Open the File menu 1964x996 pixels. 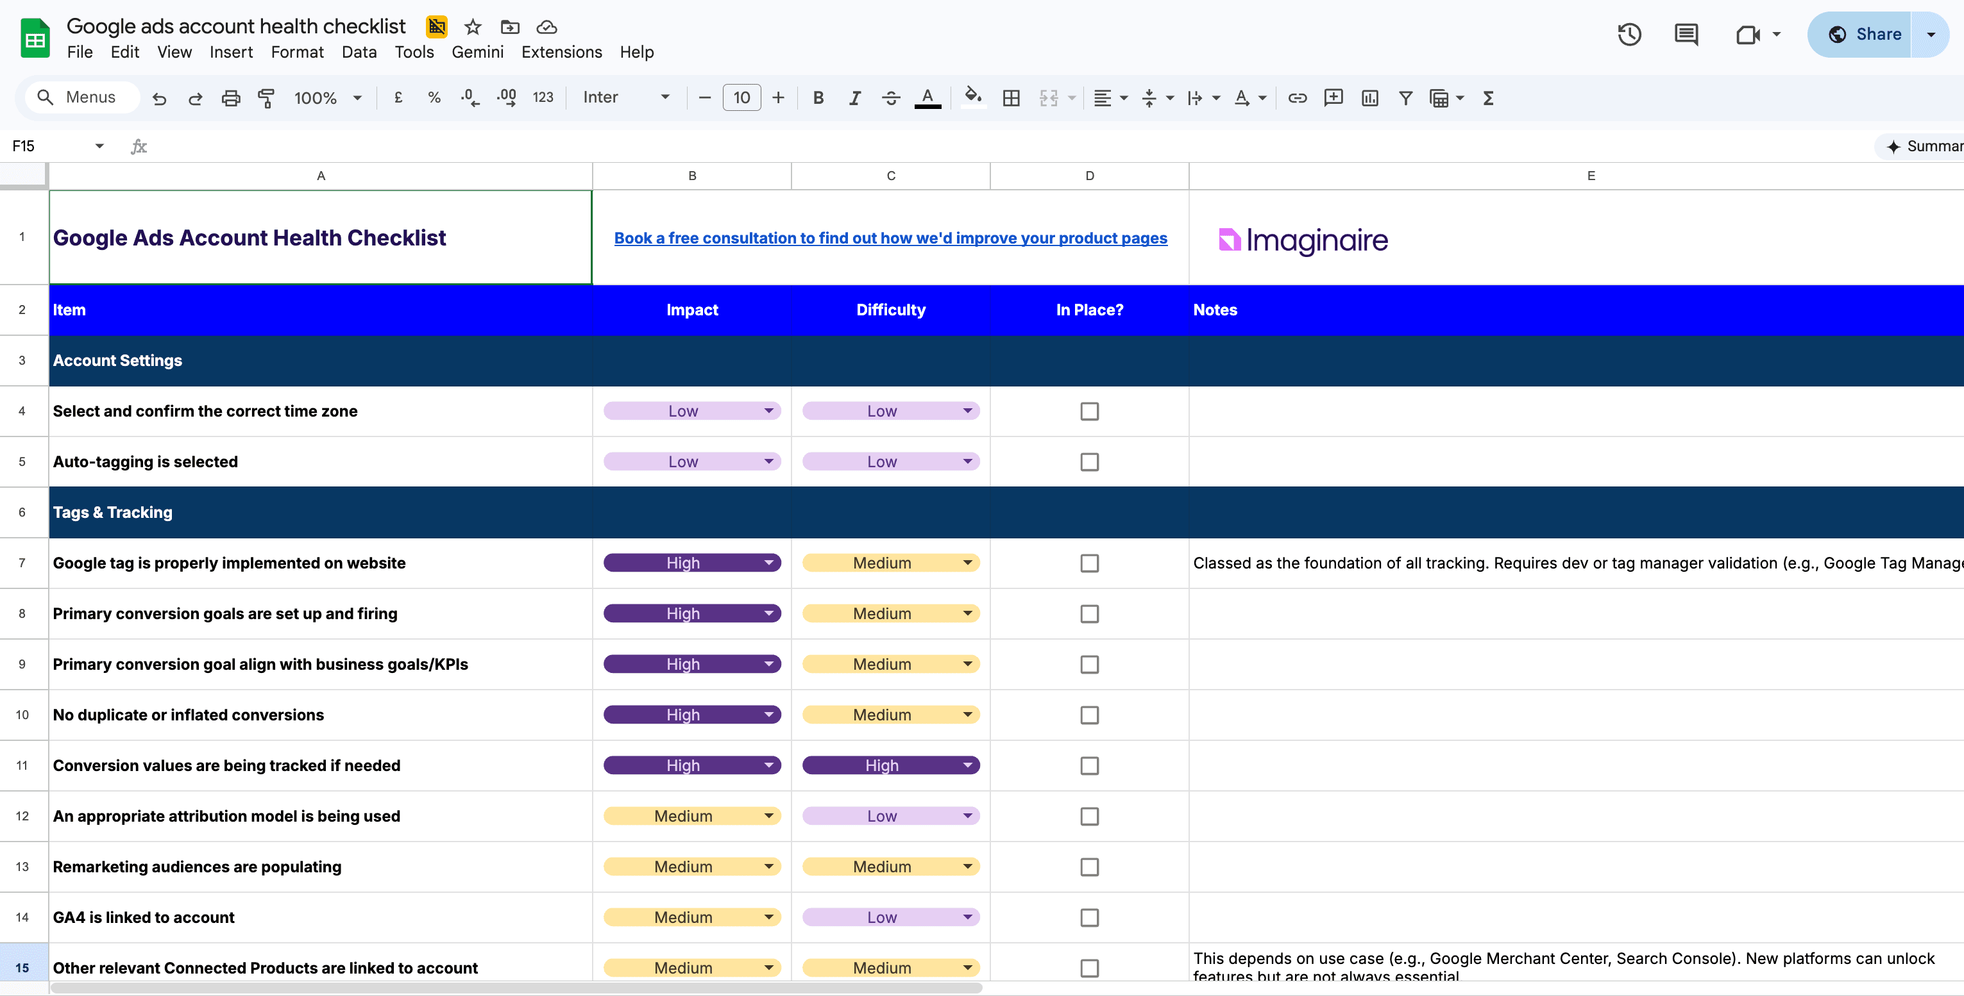tap(80, 52)
